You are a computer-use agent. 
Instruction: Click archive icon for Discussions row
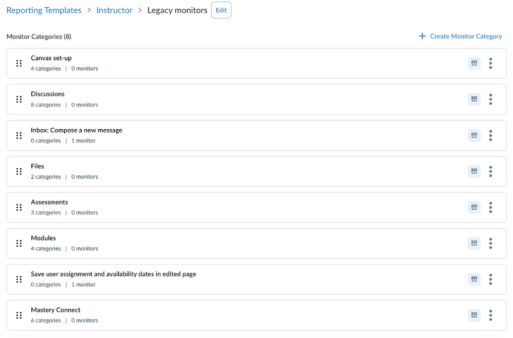coord(474,99)
